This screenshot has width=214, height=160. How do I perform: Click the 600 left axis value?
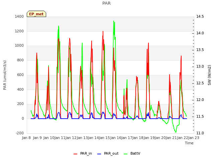click(x=20, y=75)
